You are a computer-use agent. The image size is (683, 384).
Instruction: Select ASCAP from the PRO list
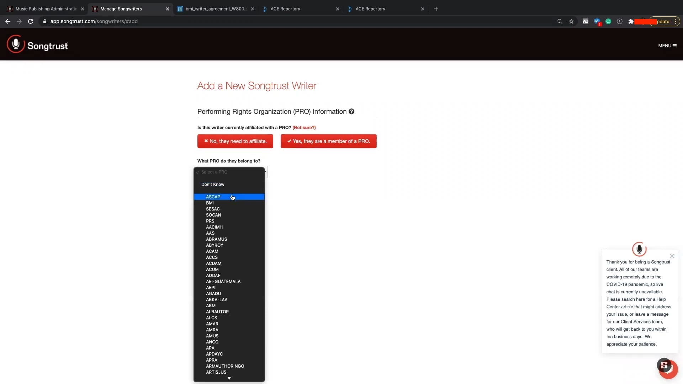pos(213,197)
